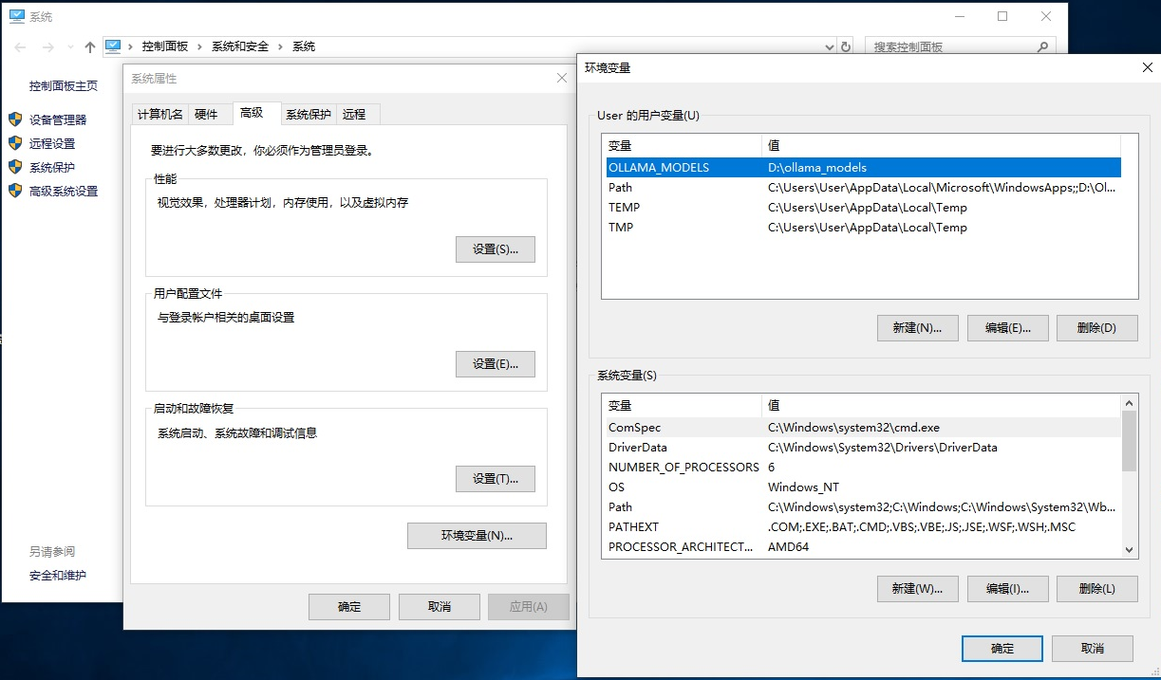Screen dimensions: 1161x680
Task: Open 环境变量(N)... button in 系统属性
Action: [x=477, y=536]
